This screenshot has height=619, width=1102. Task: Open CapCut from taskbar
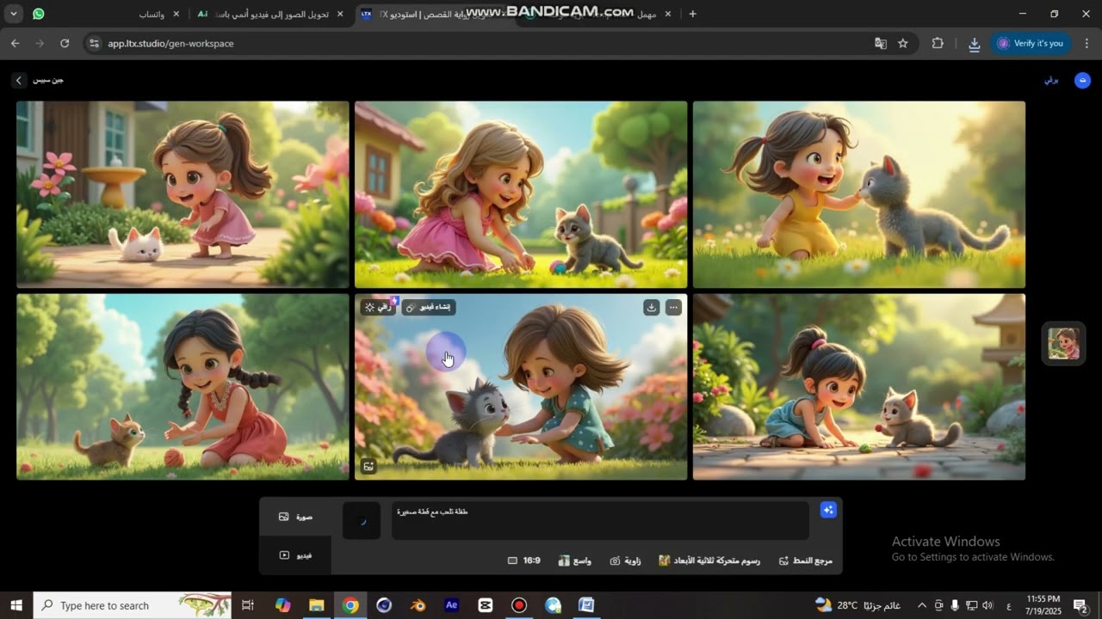click(x=485, y=605)
